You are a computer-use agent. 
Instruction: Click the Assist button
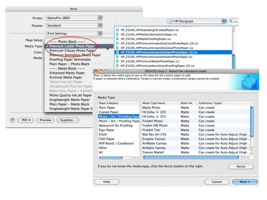click(x=241, y=167)
